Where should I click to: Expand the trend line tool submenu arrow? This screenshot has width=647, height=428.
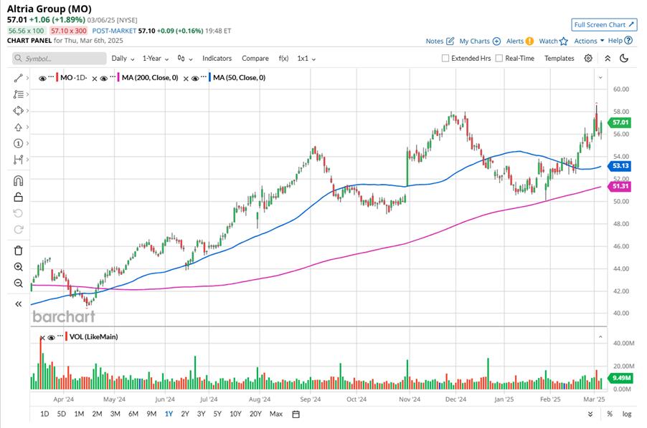[27, 78]
